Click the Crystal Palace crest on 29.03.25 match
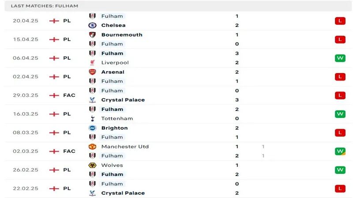353x198 pixels. click(92, 100)
